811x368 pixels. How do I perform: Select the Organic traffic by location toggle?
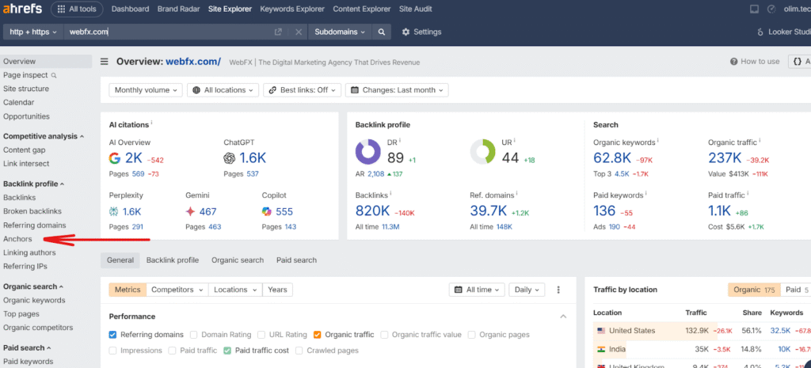coord(754,290)
